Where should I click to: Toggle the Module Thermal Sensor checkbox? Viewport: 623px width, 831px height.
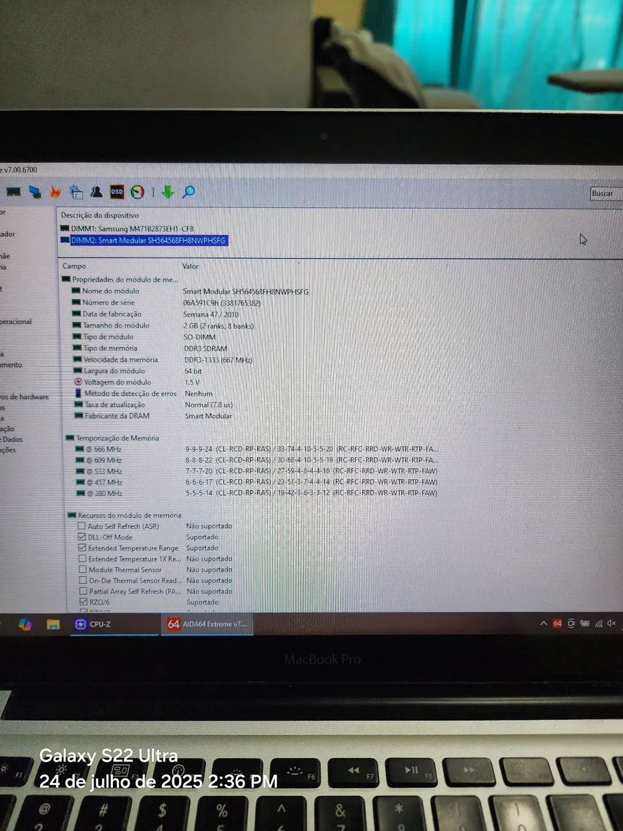[x=82, y=570]
